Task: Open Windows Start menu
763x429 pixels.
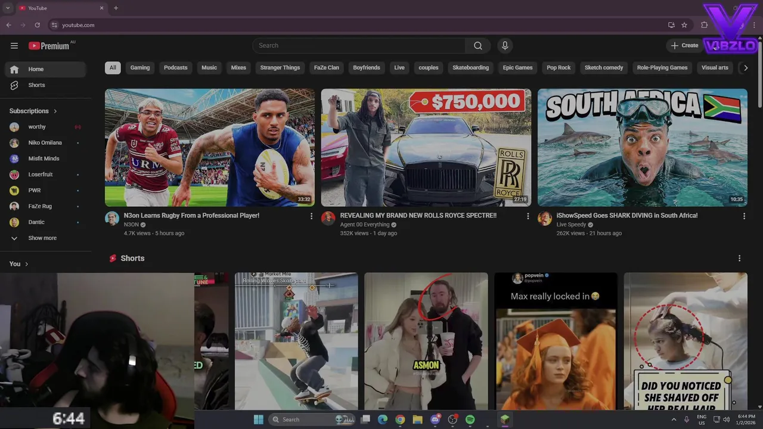Action: pyautogui.click(x=258, y=419)
